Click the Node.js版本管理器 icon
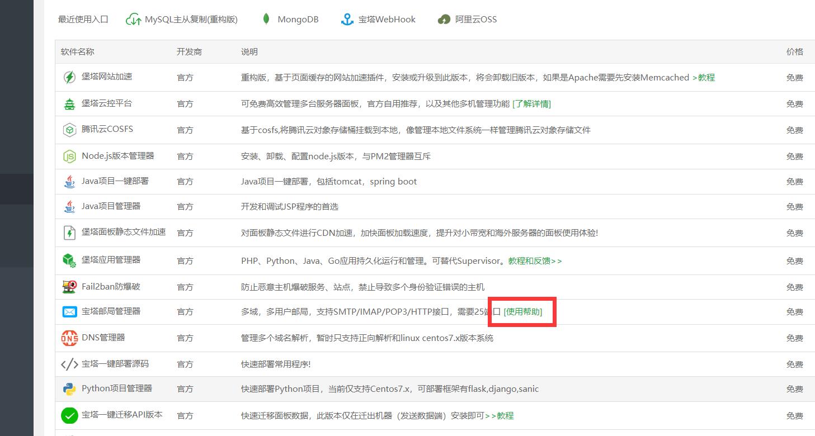This screenshot has height=436, width=815. pyautogui.click(x=69, y=157)
